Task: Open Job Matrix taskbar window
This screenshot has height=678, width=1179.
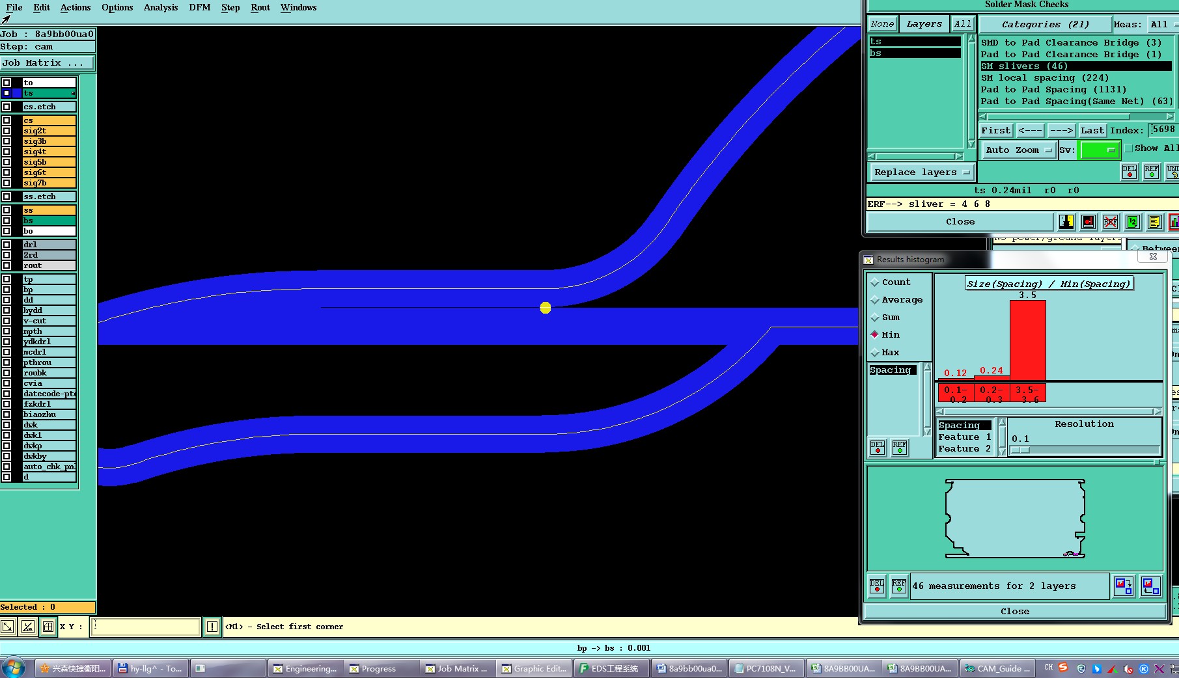Action: tap(457, 668)
